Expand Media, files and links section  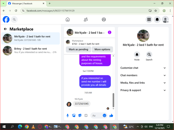click(x=143, y=83)
